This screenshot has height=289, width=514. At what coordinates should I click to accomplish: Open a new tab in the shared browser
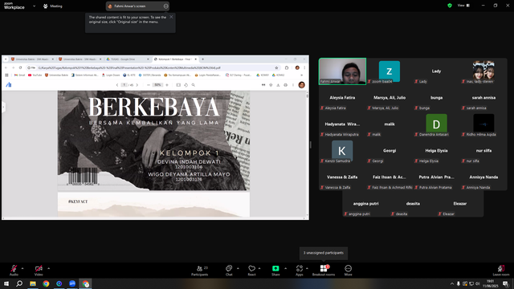coord(203,59)
